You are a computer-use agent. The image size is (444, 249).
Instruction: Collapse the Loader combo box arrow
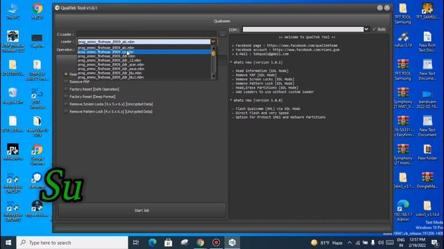coord(214,41)
